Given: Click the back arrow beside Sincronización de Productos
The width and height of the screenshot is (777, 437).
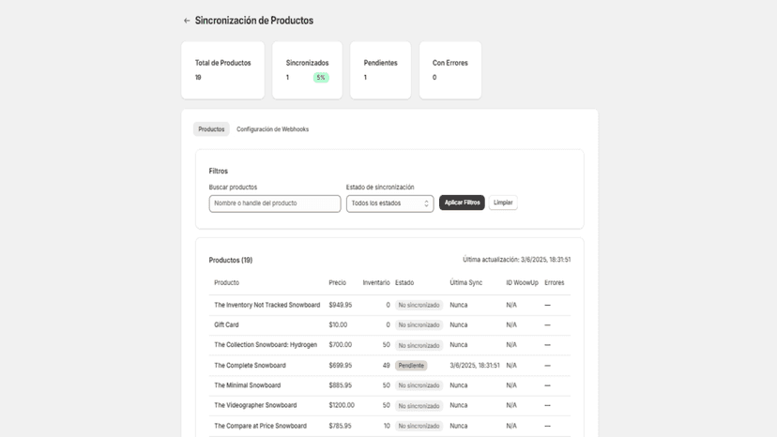Looking at the screenshot, I should 187,21.
